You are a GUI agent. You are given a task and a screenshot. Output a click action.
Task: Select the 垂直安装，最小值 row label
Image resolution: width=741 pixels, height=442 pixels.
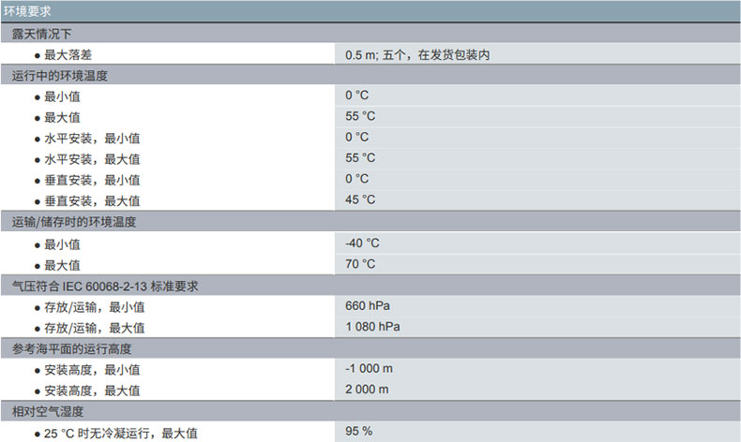92,180
